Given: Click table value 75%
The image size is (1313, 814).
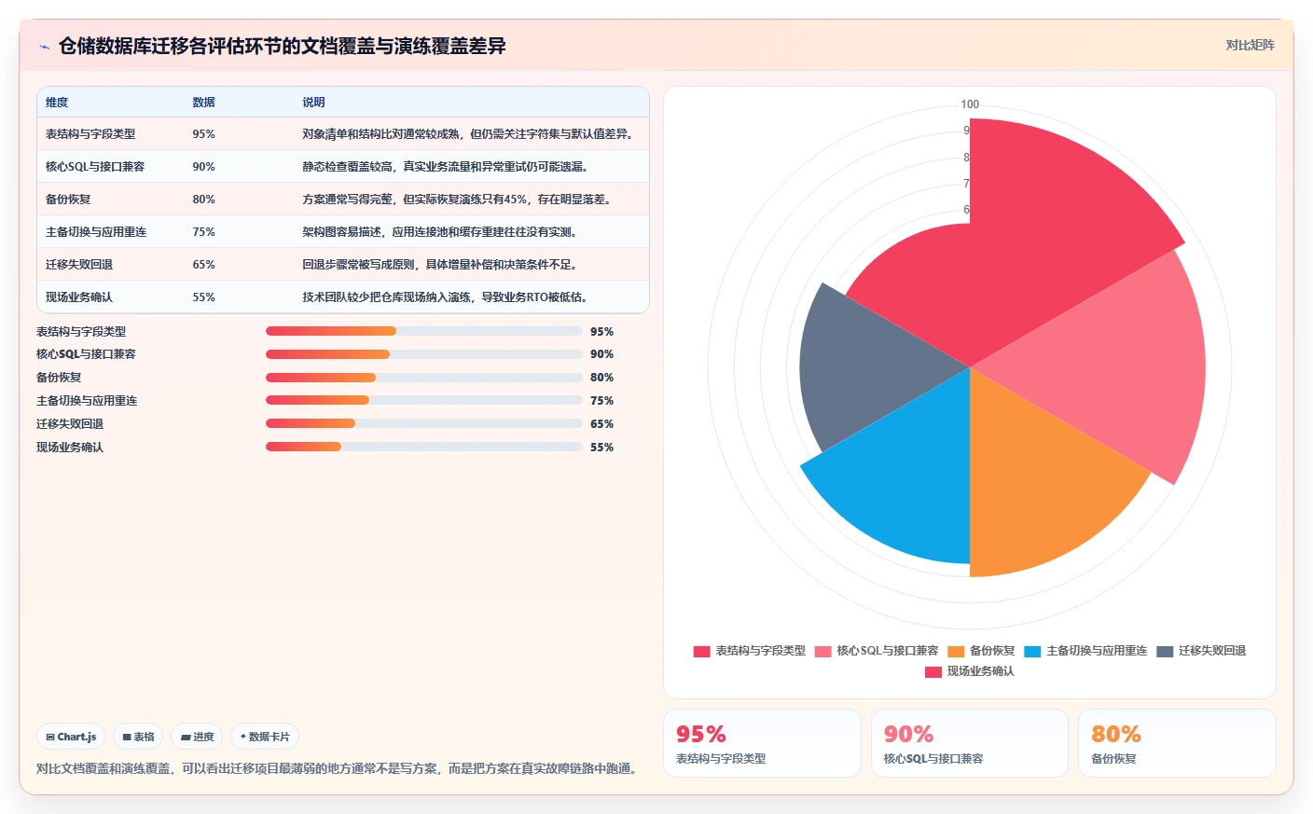Looking at the screenshot, I should tap(203, 232).
